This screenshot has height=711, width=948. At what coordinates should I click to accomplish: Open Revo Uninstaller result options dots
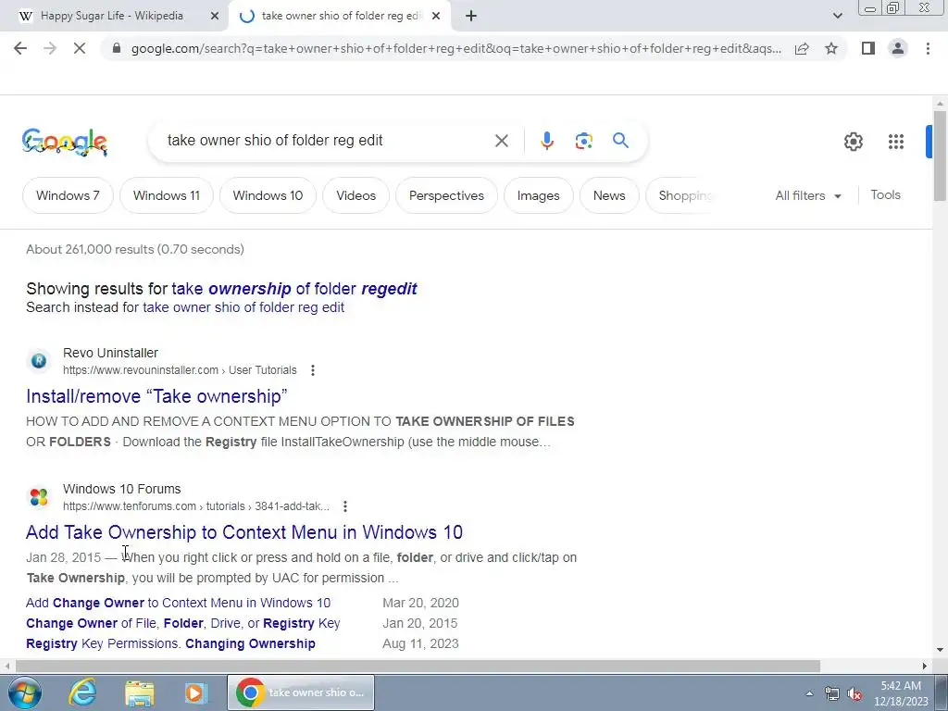point(313,370)
